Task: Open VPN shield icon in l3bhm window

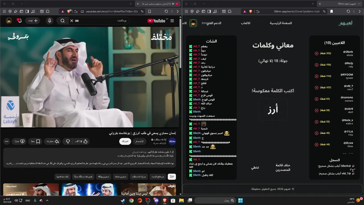Action: point(192,11)
